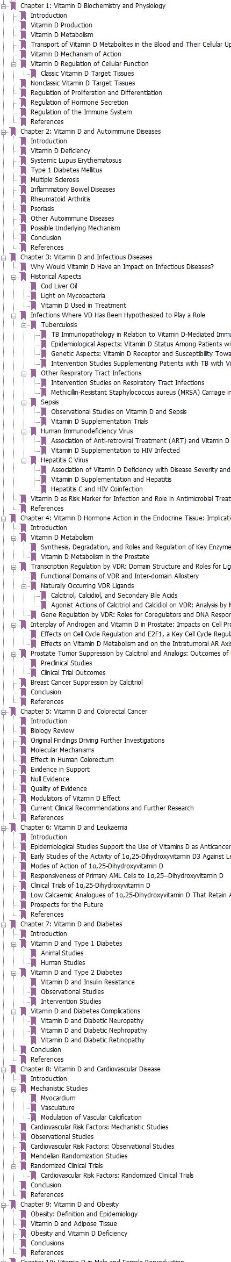
Task: Collapse the Sepsis subsection node
Action: [25, 402]
